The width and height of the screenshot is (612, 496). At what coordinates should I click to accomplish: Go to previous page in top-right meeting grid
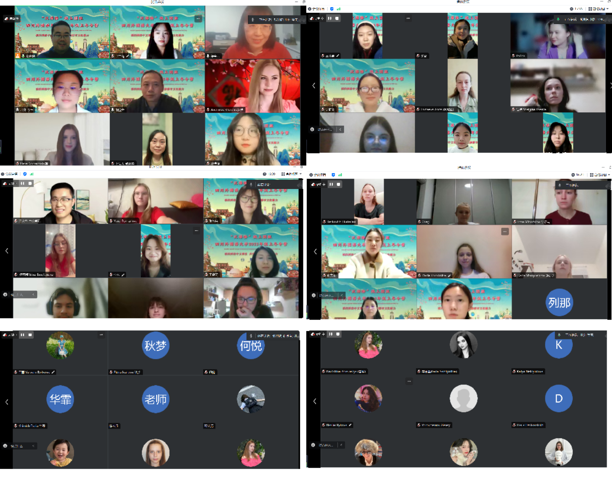click(314, 86)
